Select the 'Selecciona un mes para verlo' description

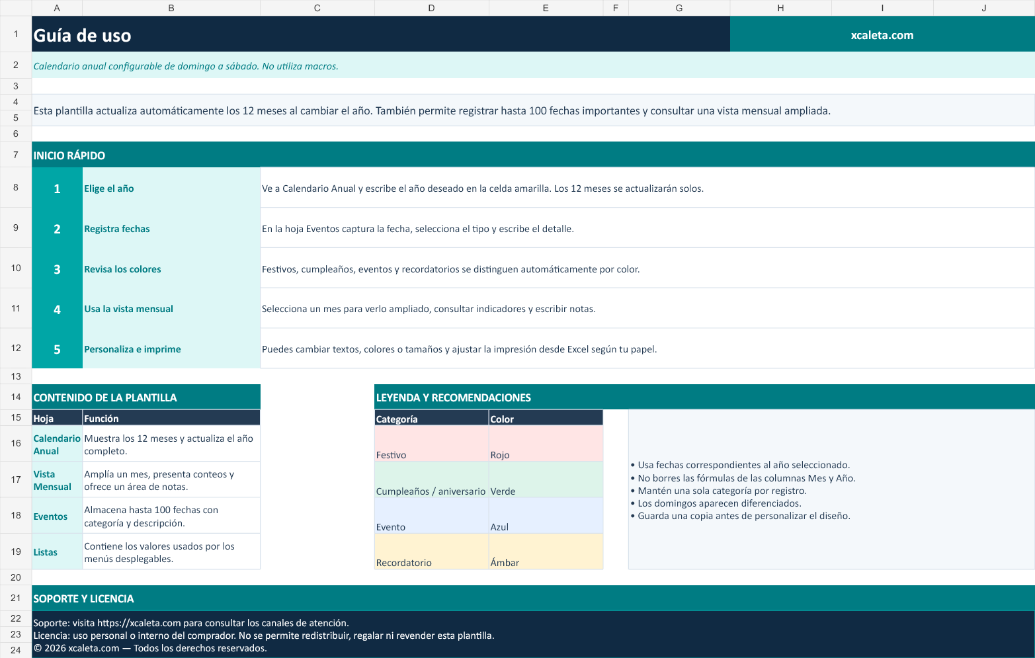647,309
